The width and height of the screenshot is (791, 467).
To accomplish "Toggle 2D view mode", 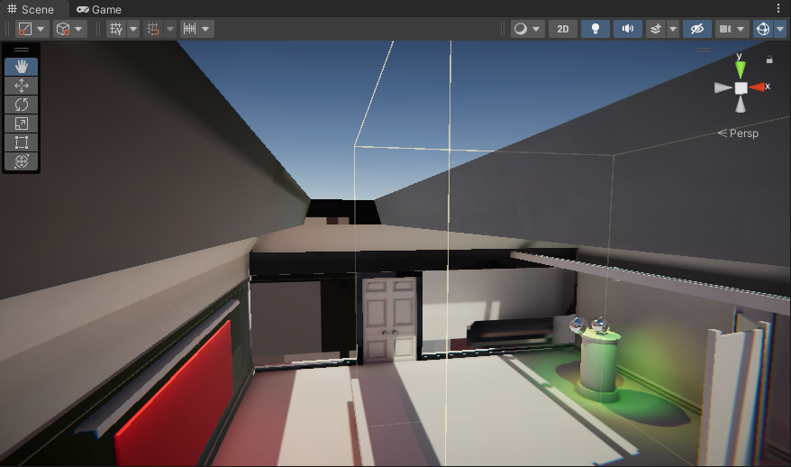I will point(563,29).
